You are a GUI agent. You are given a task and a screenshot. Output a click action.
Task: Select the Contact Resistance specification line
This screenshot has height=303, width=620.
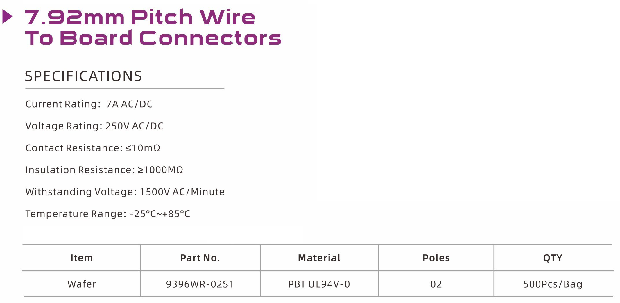(93, 148)
